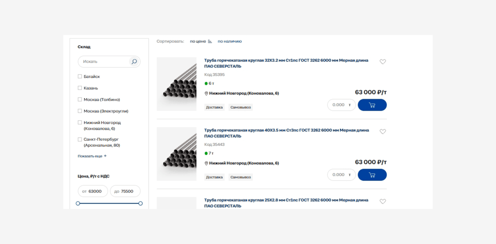496x244 pixels.
Task: Click the location pin of first product
Action: [207, 94]
